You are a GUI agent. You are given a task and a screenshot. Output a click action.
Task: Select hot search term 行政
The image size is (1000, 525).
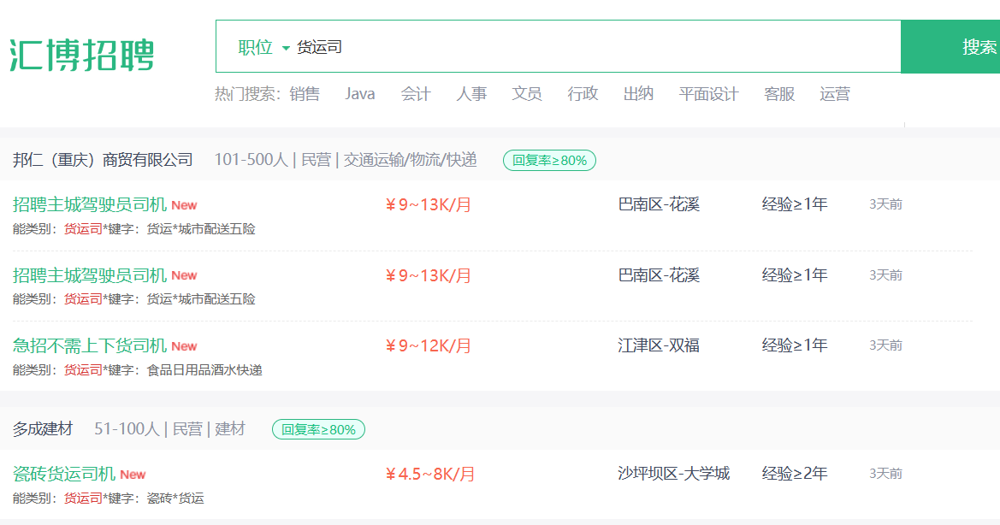[x=583, y=94]
